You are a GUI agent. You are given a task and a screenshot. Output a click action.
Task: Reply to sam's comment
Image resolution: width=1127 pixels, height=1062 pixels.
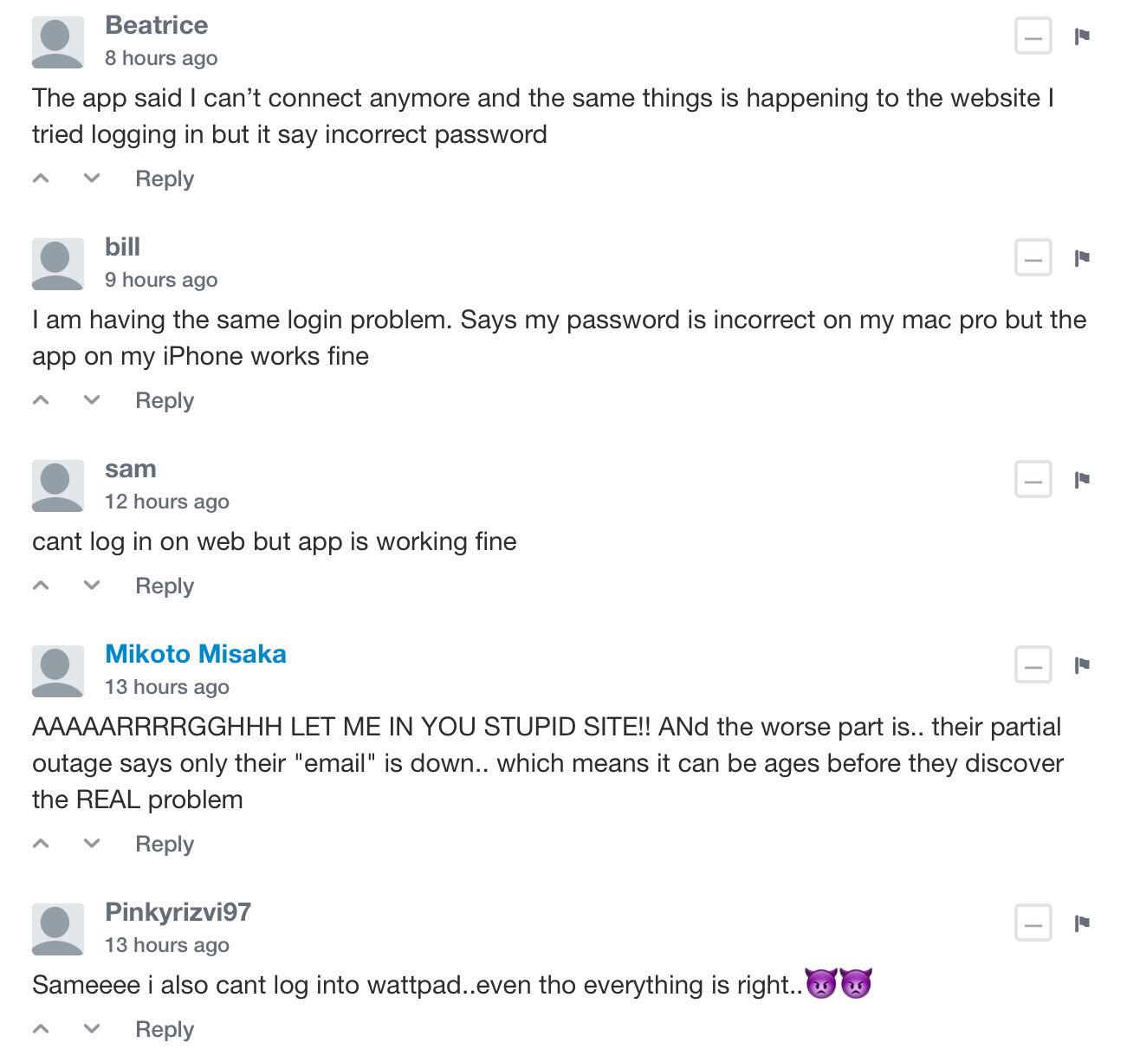pos(165,586)
